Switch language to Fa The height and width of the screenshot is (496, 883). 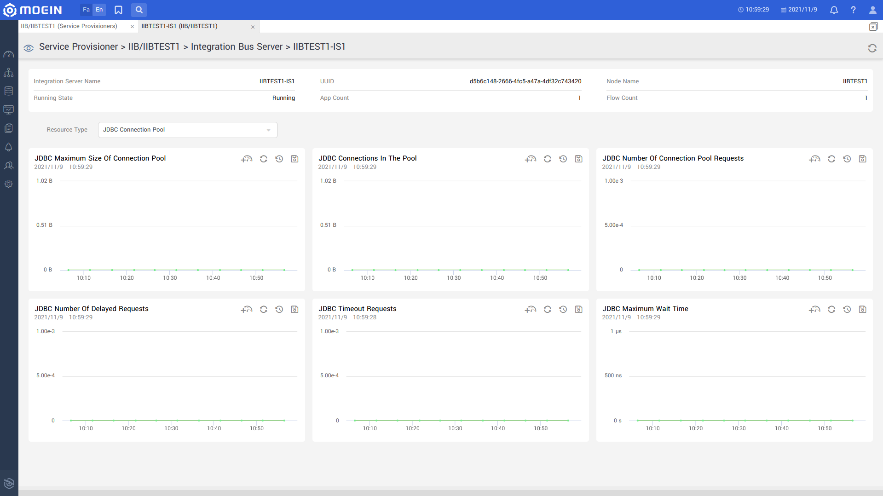pos(86,10)
